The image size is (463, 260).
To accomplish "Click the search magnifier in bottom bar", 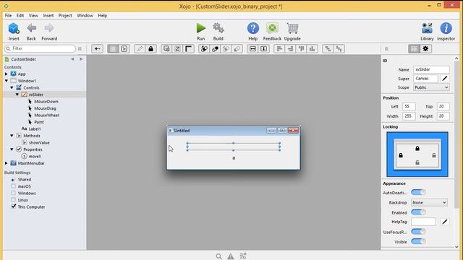I will [x=218, y=256].
